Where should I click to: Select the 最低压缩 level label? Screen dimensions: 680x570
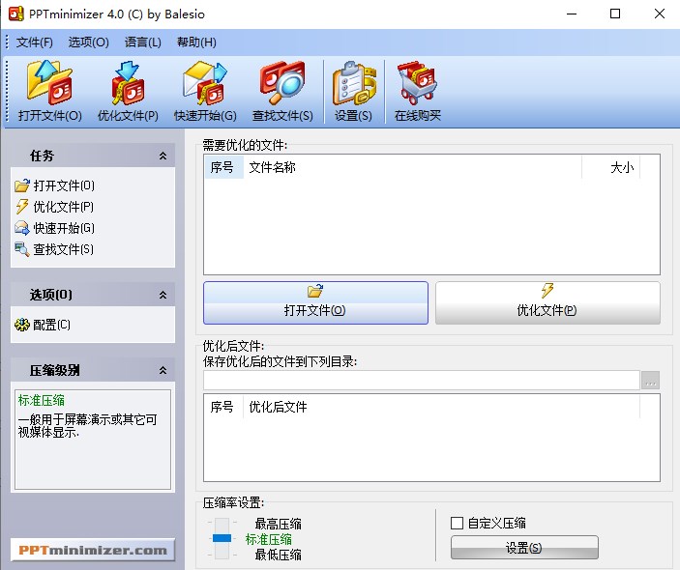coord(278,555)
